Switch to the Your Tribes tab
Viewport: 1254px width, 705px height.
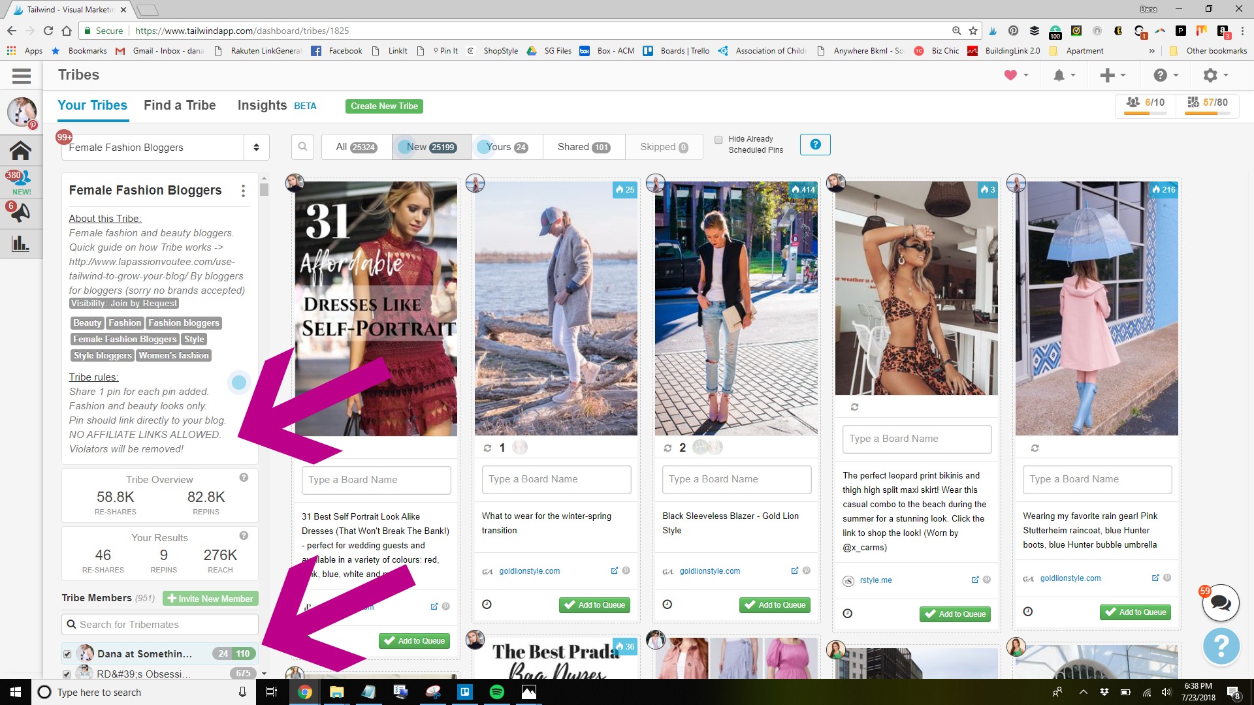[92, 106]
